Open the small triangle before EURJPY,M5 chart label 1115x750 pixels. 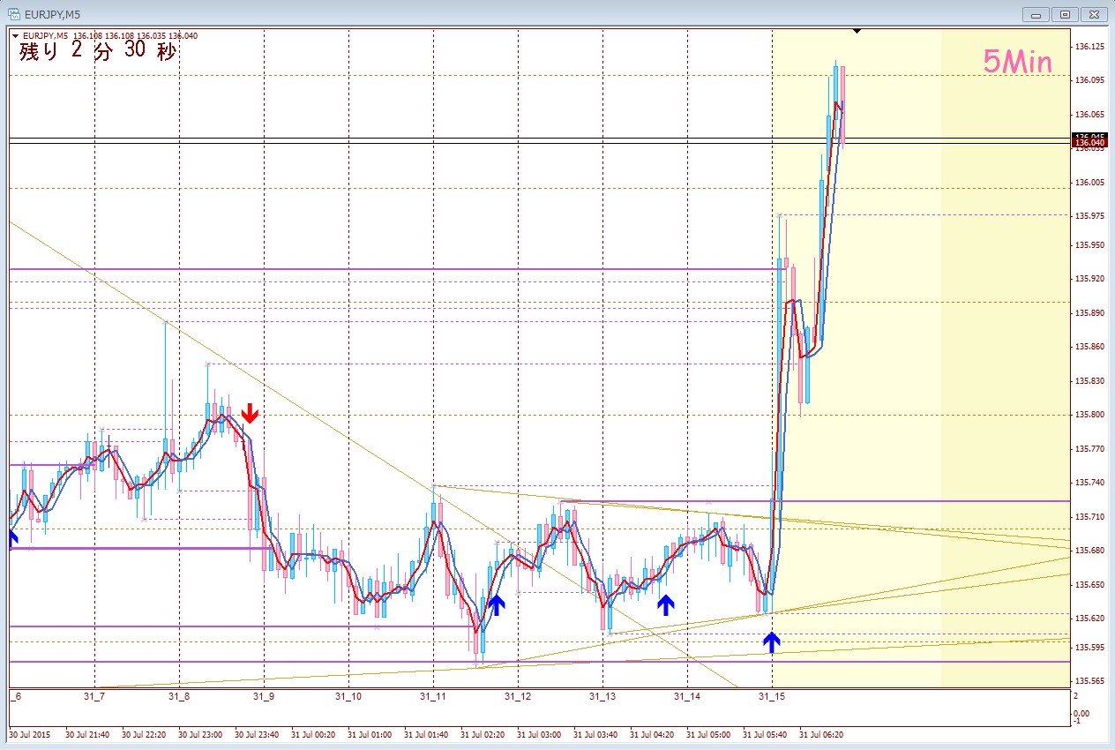15,36
